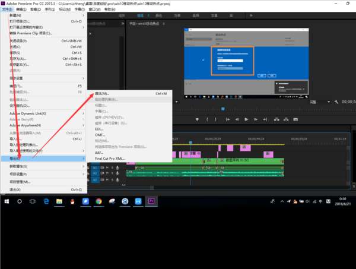
Task: Click the Mark Out bracket icon
Action: point(215,119)
